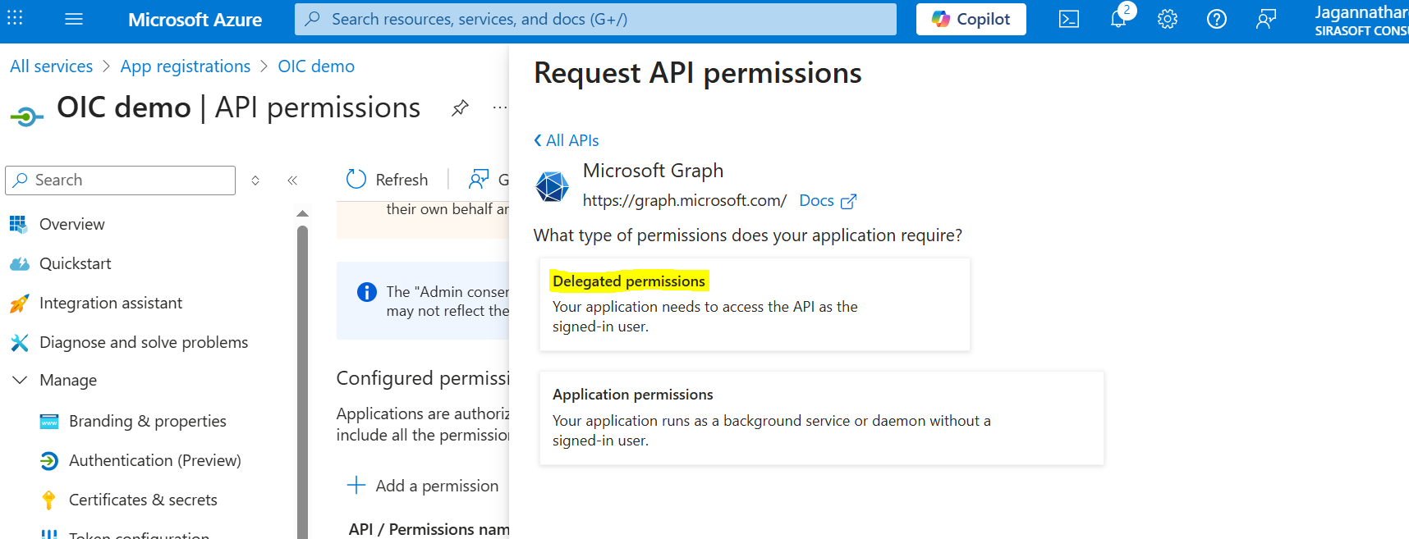Click the sidebar scrollbar up arrow

click(302, 214)
